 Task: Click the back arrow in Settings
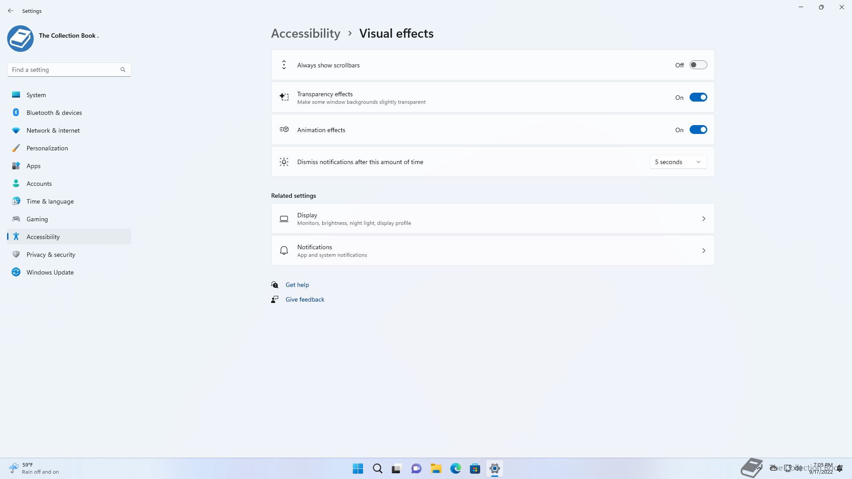click(11, 11)
